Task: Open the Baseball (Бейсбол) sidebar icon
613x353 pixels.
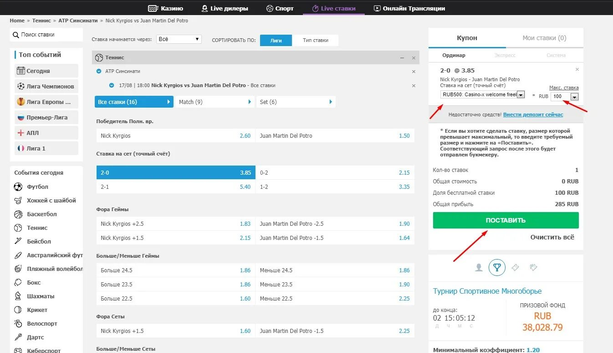Action: click(18, 241)
